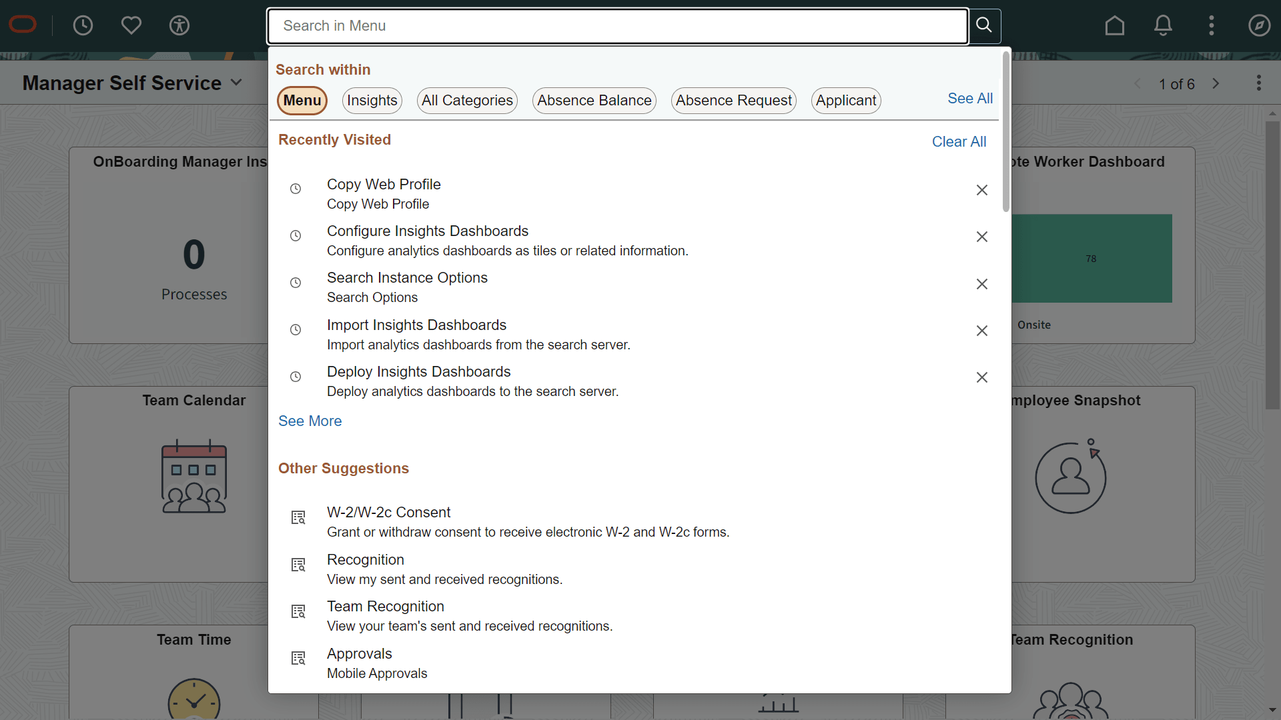The height and width of the screenshot is (720, 1281).
Task: Click the notifications bell icon
Action: click(x=1163, y=25)
